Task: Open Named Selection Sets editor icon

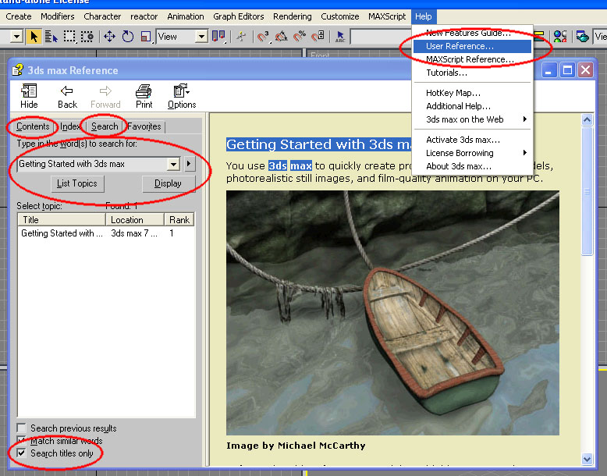Action: click(340, 37)
